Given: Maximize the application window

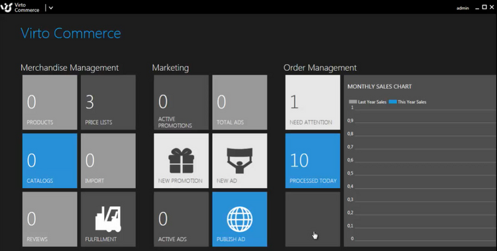Looking at the screenshot, I should [x=484, y=7].
